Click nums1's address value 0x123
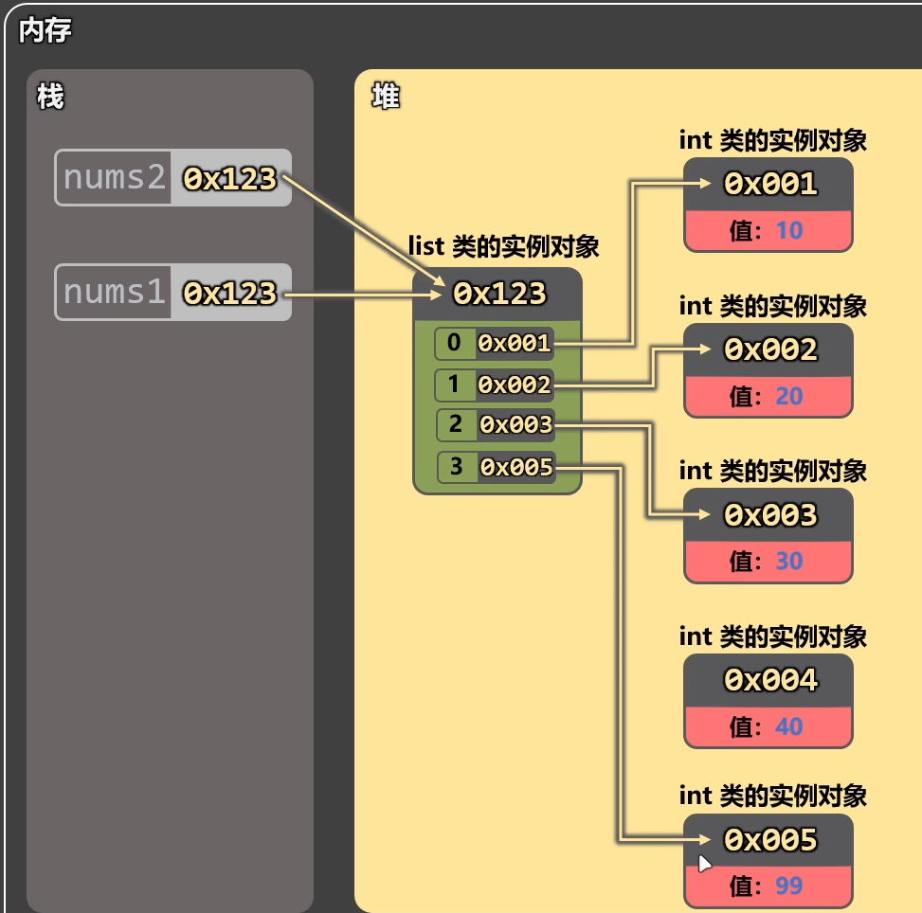Image resolution: width=922 pixels, height=913 pixels. tap(230, 293)
